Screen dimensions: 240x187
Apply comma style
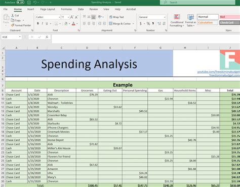point(153,23)
